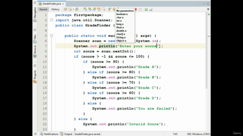Viewport: 243px width, 136px height.
Task: Open the Output window
Action: coord(66,134)
